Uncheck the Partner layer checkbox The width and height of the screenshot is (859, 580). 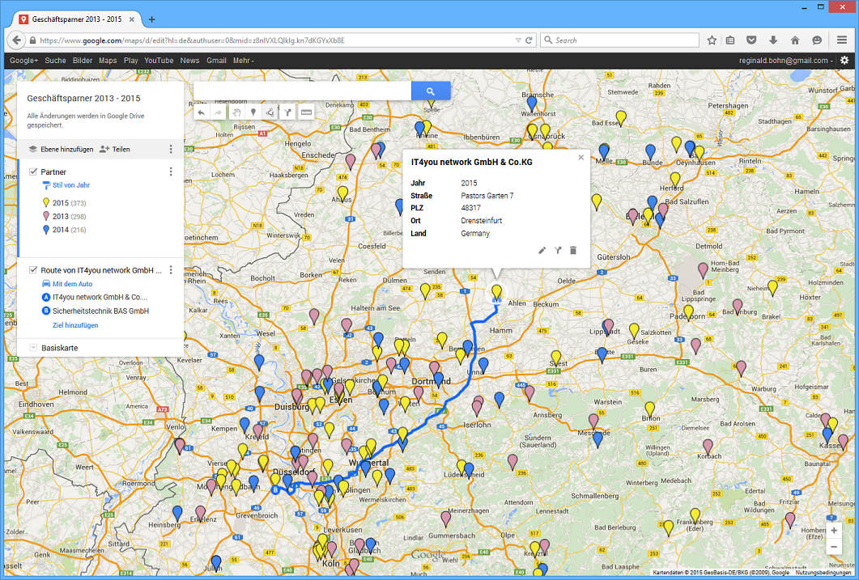33,171
